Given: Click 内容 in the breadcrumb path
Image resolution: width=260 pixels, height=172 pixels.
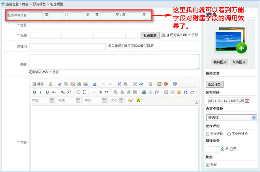Looking at the screenshot, I should click(x=25, y=4).
